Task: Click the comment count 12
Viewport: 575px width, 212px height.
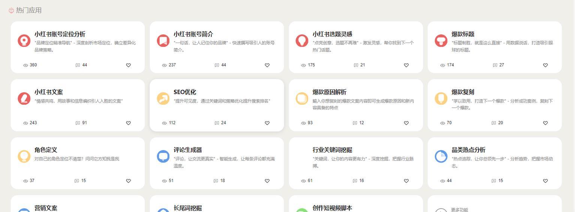Action: (361, 123)
